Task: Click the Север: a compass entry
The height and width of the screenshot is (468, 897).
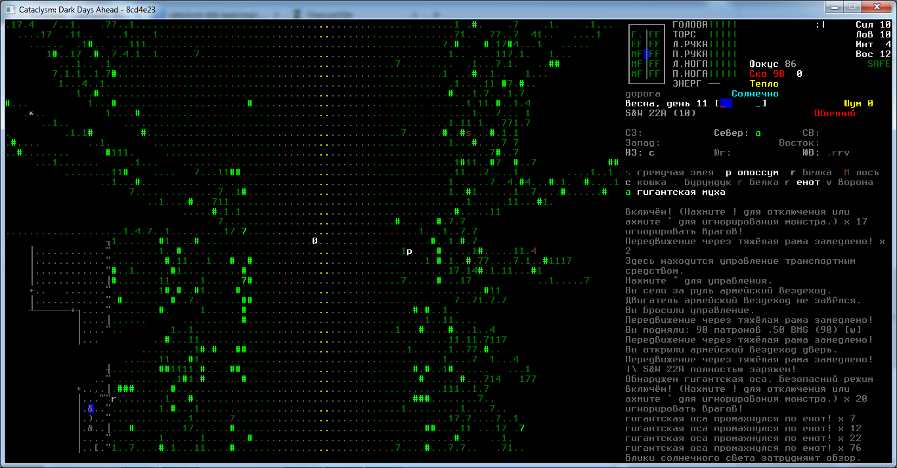Action: tap(737, 133)
